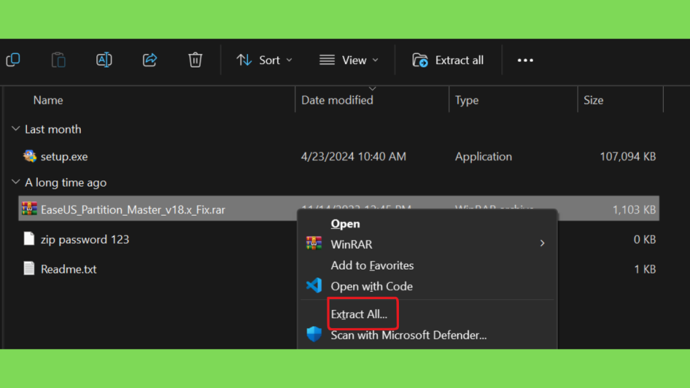Collapse the A long time ago group
The width and height of the screenshot is (690, 388).
[16, 182]
